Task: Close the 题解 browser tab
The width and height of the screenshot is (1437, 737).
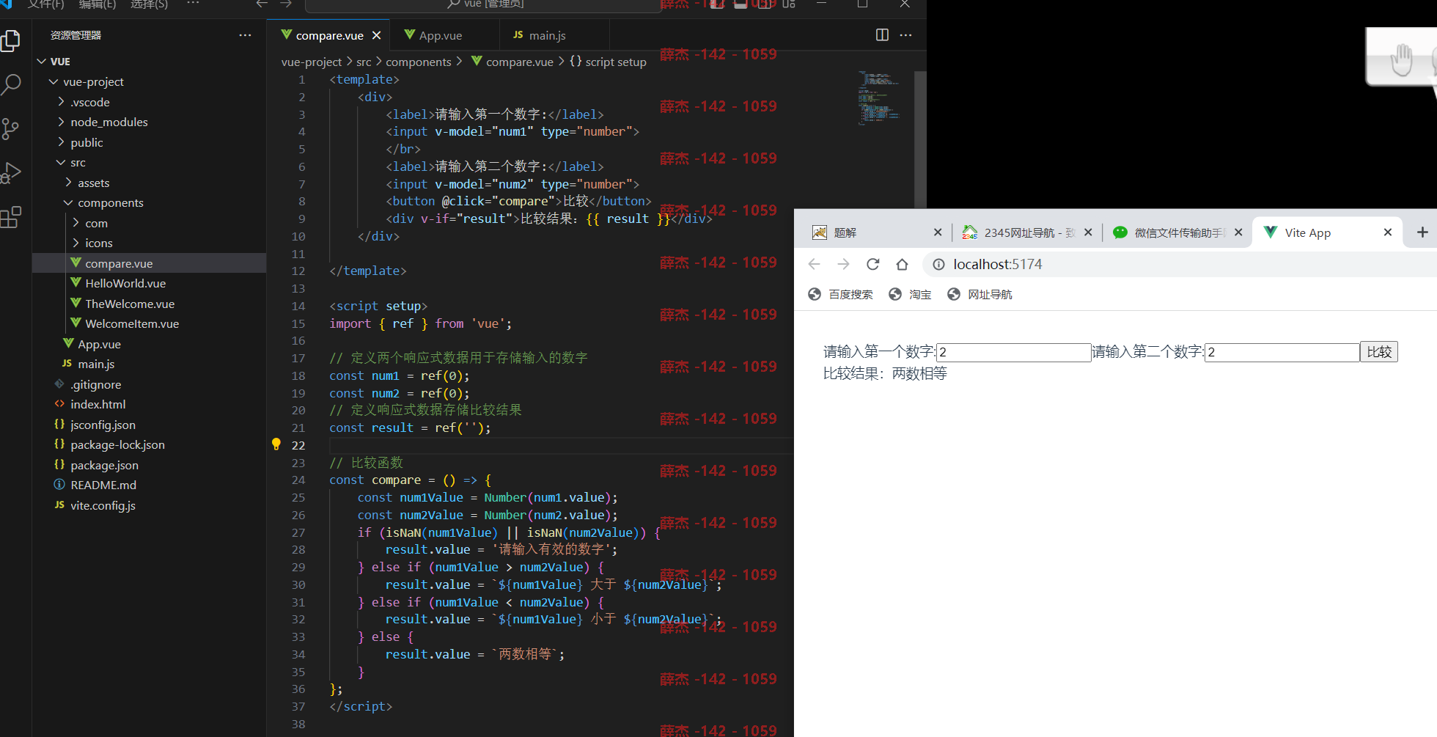Action: (x=938, y=232)
